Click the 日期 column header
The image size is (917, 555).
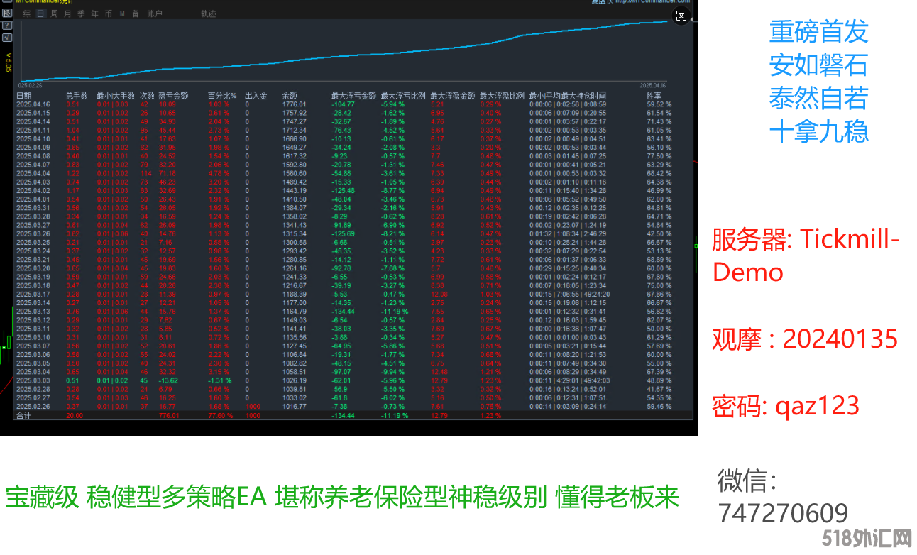pos(24,96)
